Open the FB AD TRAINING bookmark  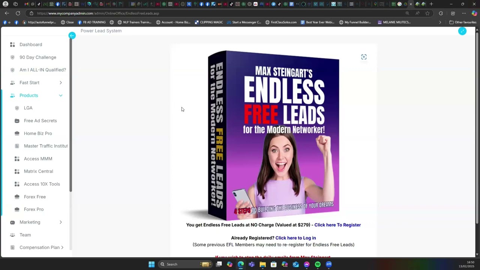92,22
